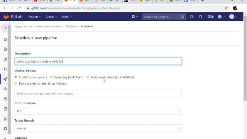Open Merge requests icon in navbar

tap(201, 17)
